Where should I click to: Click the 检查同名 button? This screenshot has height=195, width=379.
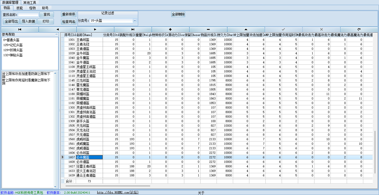(69, 22)
